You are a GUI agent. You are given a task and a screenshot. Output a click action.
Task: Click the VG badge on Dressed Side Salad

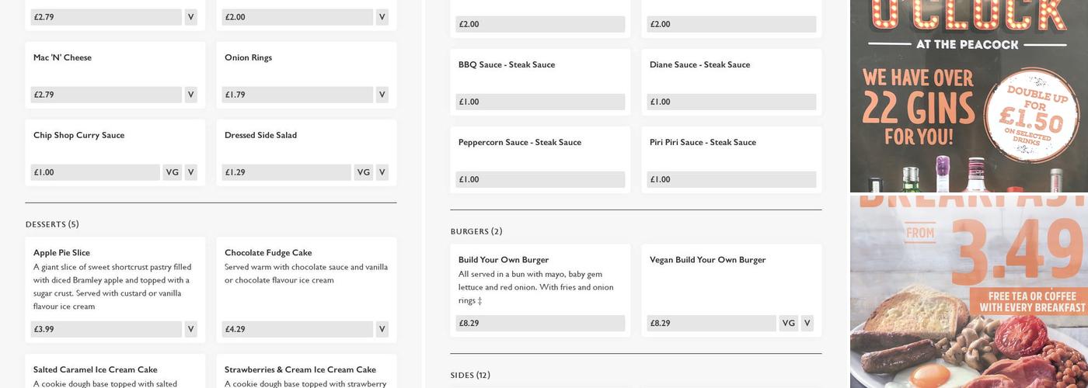(363, 172)
